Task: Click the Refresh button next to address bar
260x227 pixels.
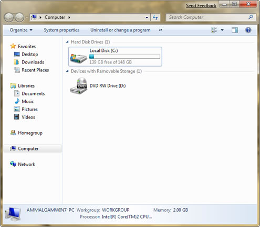Action: 155,17
